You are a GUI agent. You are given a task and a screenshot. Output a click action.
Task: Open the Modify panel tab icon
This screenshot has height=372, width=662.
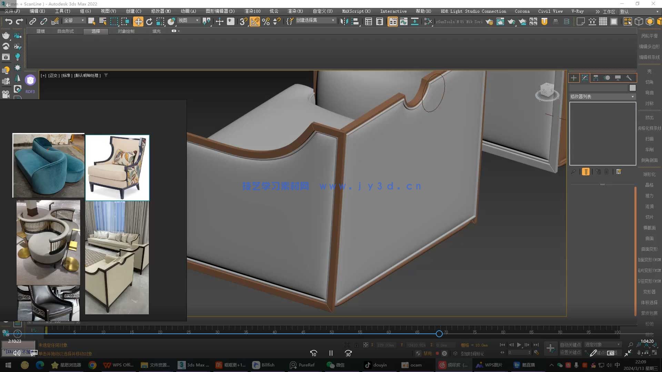[585, 78]
